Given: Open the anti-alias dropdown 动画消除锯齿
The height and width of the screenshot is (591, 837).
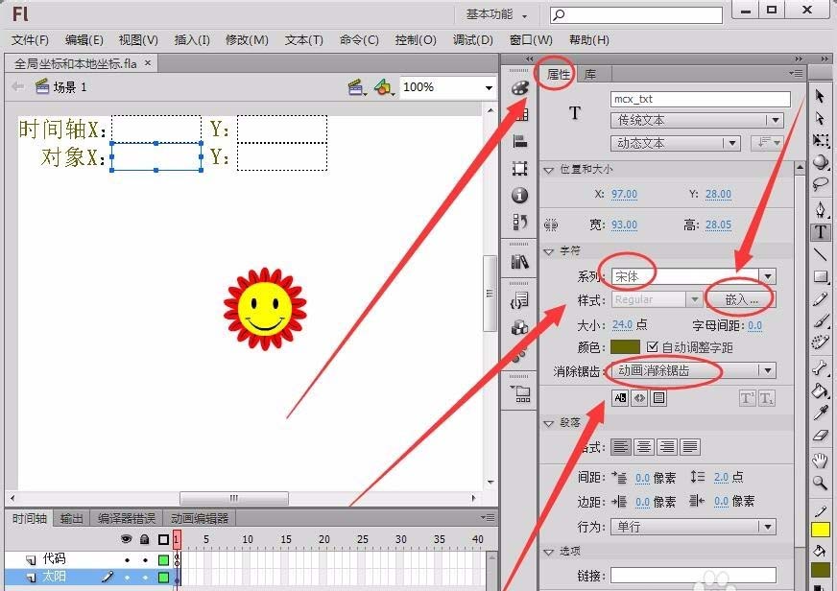Looking at the screenshot, I should 693,370.
